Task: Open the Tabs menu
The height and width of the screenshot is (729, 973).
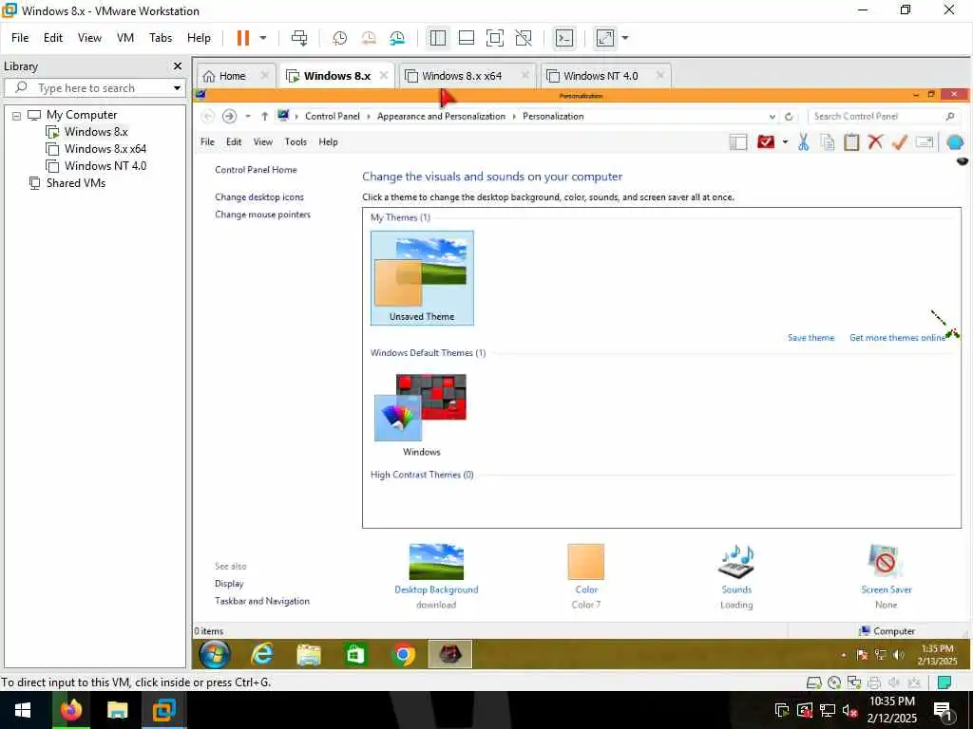Action: 160,38
